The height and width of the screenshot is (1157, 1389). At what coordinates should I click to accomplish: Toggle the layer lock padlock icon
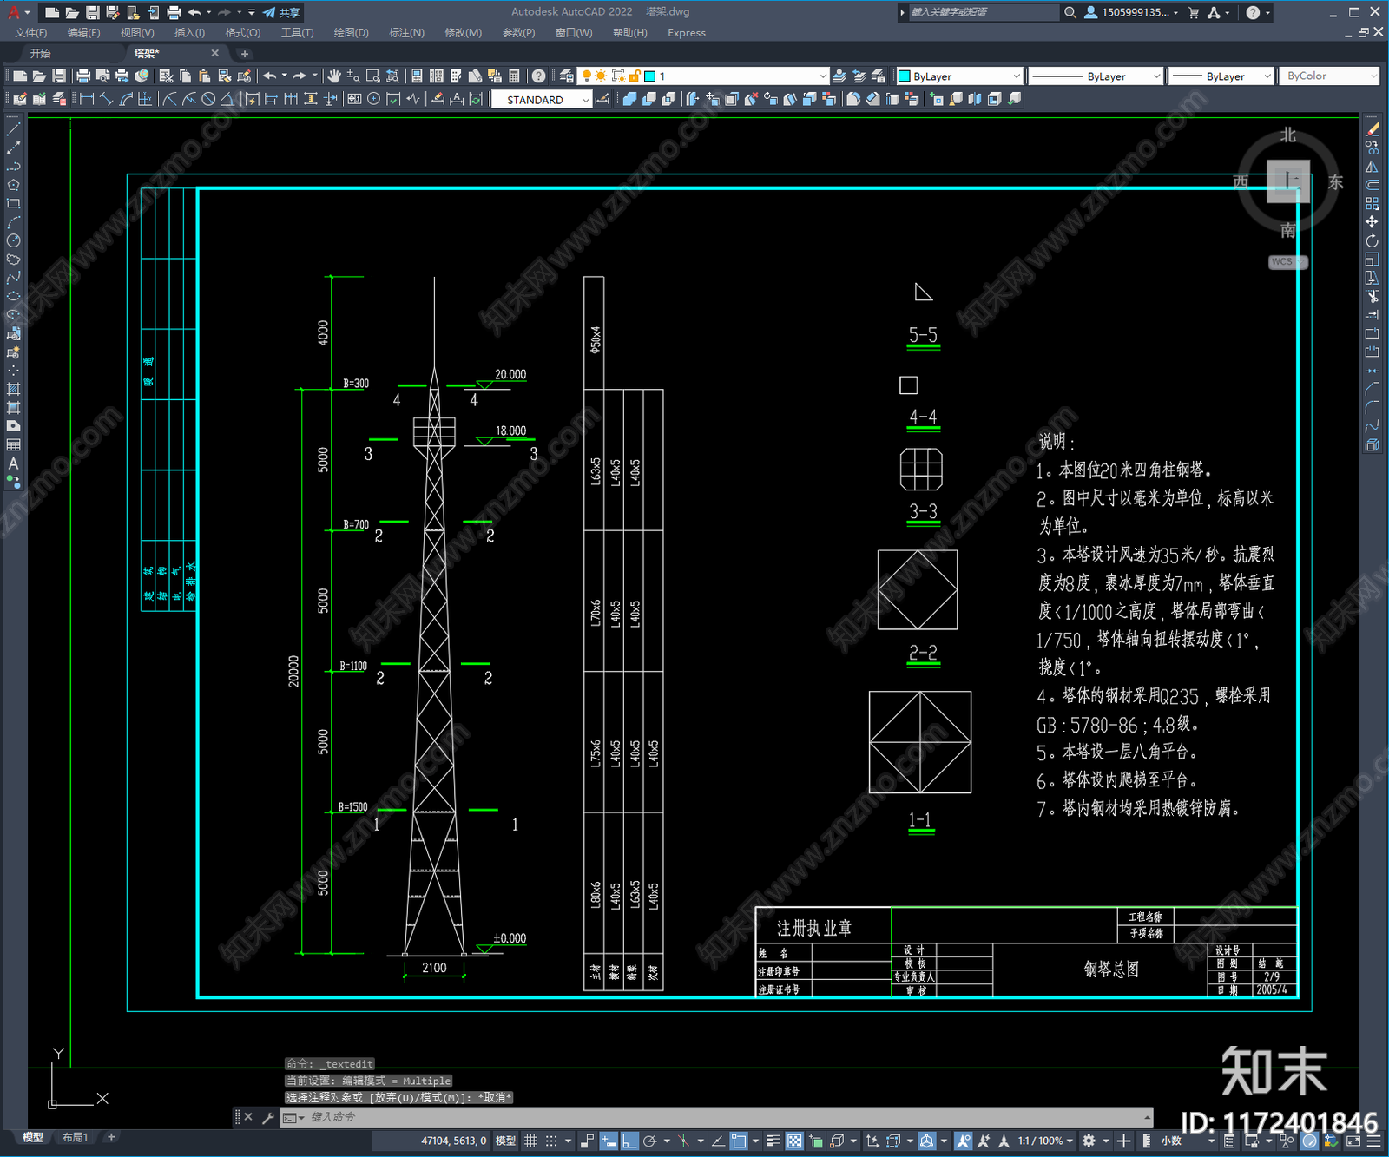click(635, 76)
